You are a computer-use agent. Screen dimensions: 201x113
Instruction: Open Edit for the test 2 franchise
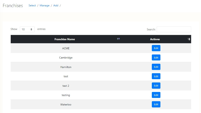tap(156, 86)
